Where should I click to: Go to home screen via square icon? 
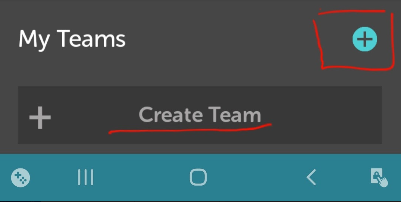coord(198,177)
